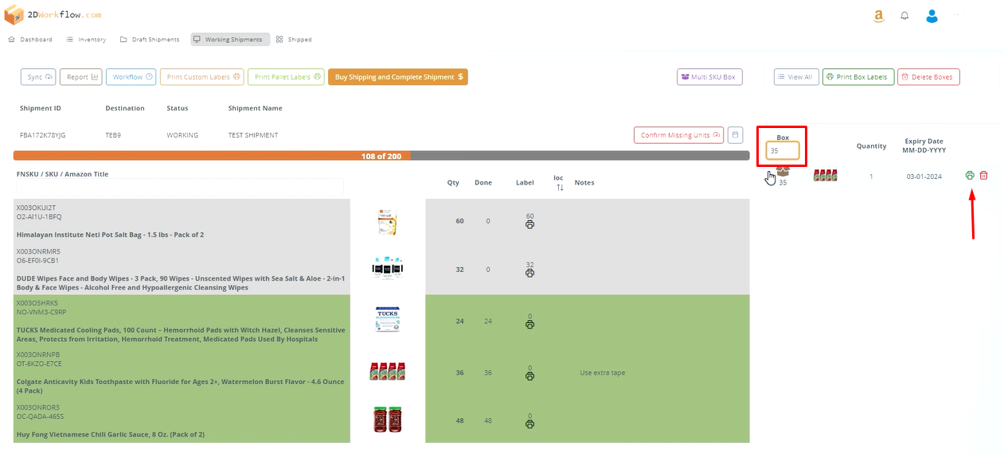This screenshot has height=454, width=1004.
Task: Click the Amazon logo icon in header
Action: pos(878,16)
